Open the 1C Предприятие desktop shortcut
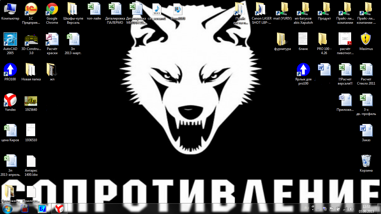The image size is (381, 214). coord(31,10)
